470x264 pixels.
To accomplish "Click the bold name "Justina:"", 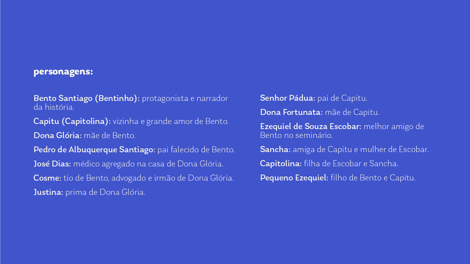I will (48, 192).
